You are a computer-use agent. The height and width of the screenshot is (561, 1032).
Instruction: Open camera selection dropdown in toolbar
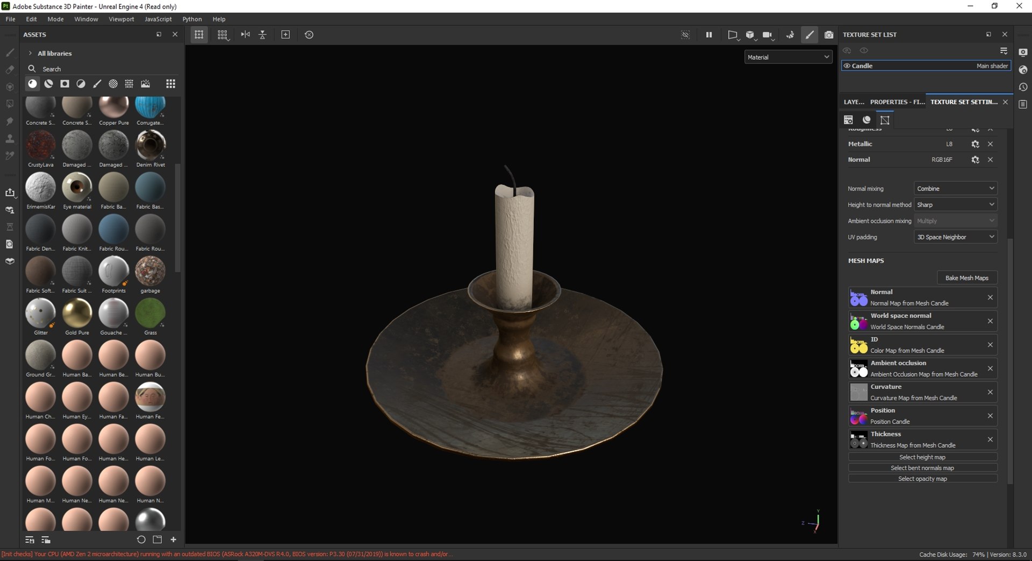coord(769,35)
